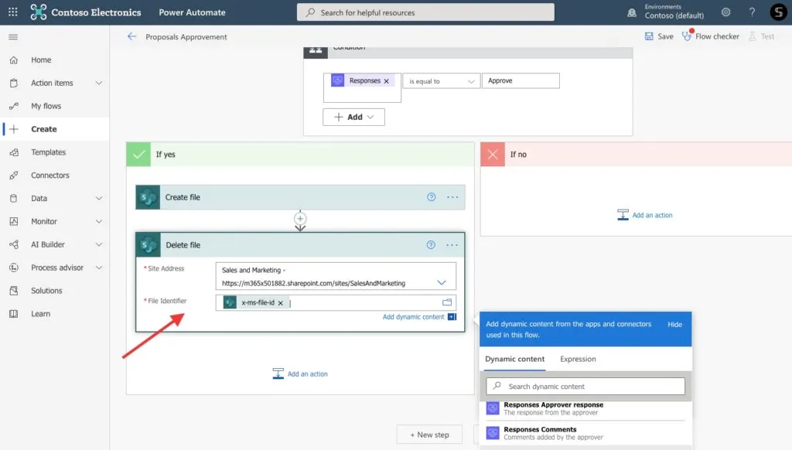Click the Create file SharePoint icon
This screenshot has width=792, height=450.
tap(148, 197)
